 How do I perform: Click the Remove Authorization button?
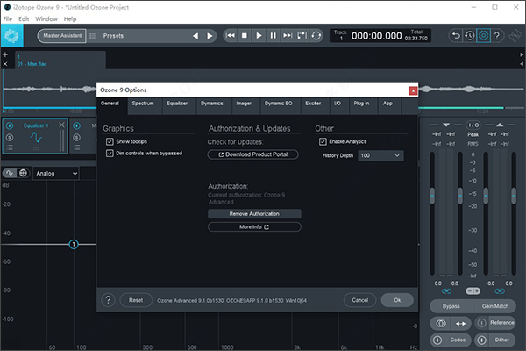pos(254,213)
